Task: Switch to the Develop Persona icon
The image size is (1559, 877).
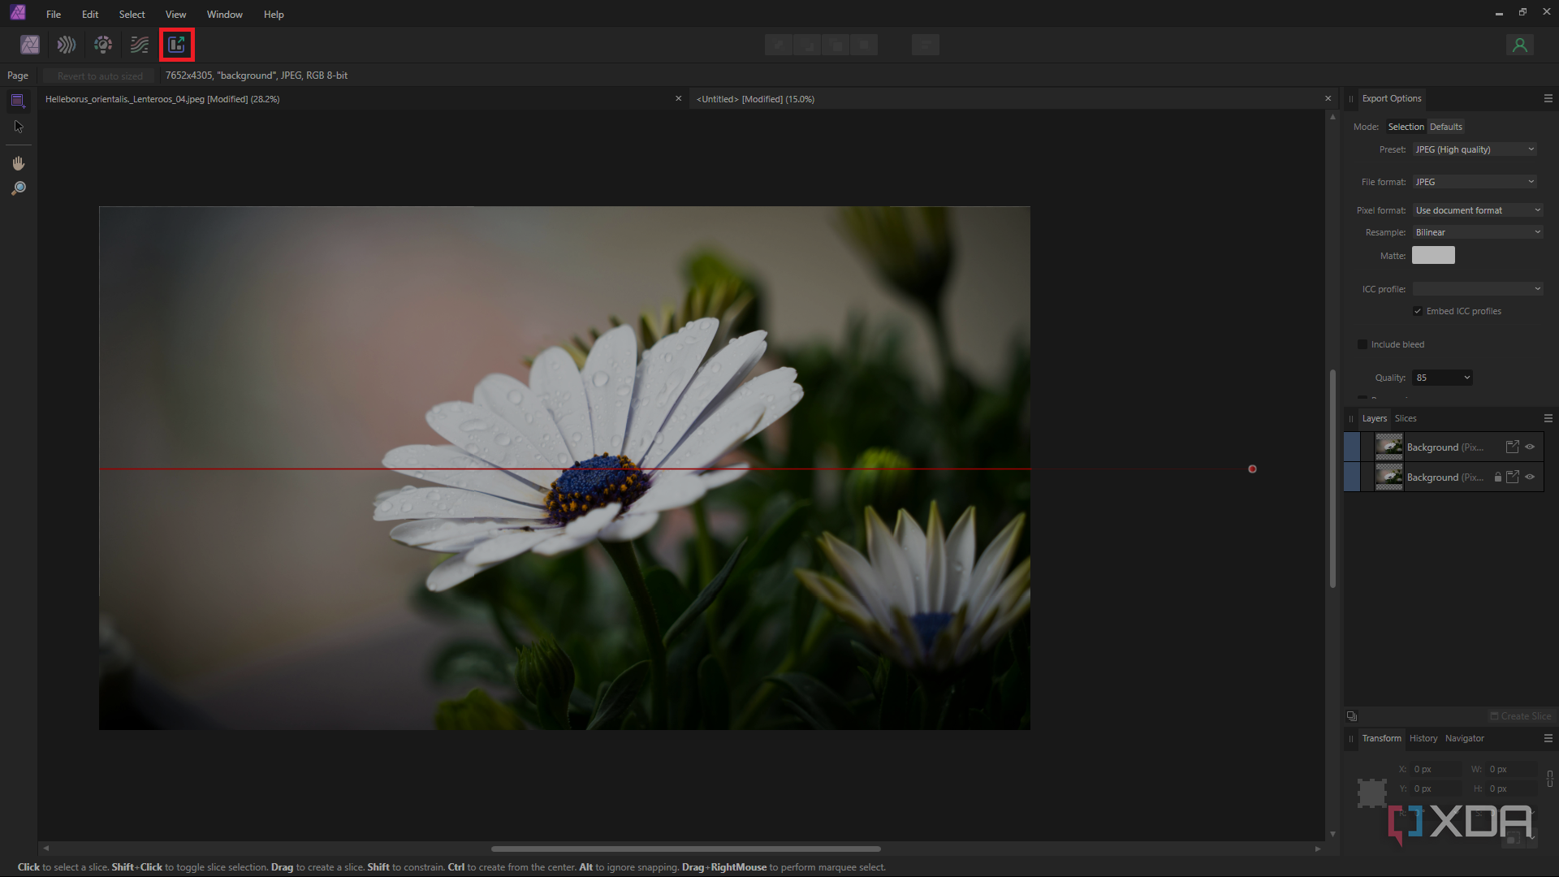Action: pos(103,45)
